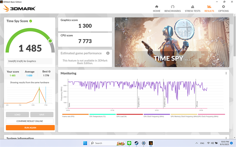Viewport: 236px width, 147px height.
Task: Click the CPU score value 7 773
Action: (x=85, y=41)
